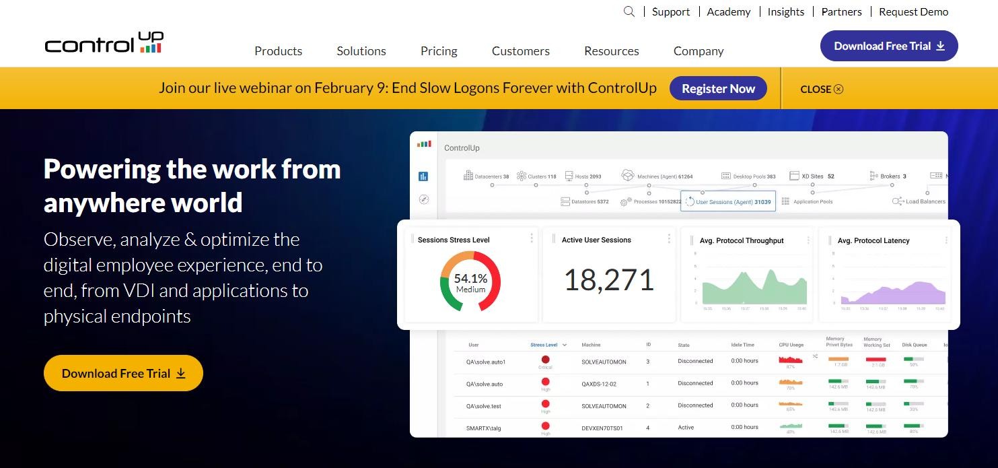Image resolution: width=998 pixels, height=468 pixels.
Task: Expand the Stress Level column sort arrow
Action: point(565,345)
